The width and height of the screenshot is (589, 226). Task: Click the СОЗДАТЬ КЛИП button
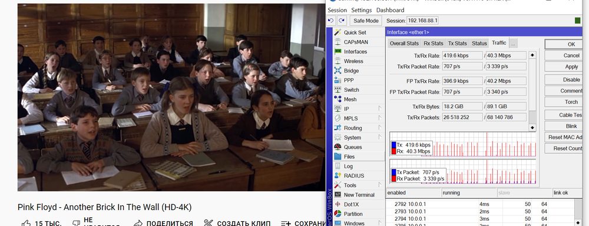tap(237, 224)
